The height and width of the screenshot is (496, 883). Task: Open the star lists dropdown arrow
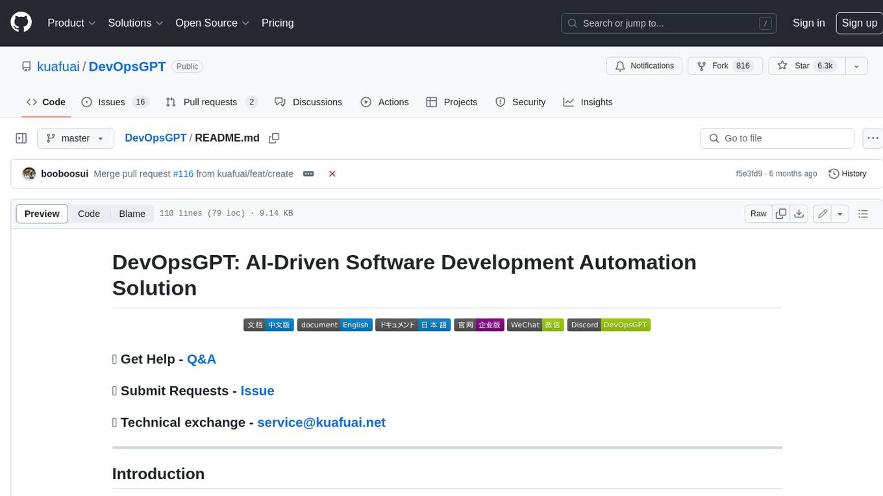[856, 66]
